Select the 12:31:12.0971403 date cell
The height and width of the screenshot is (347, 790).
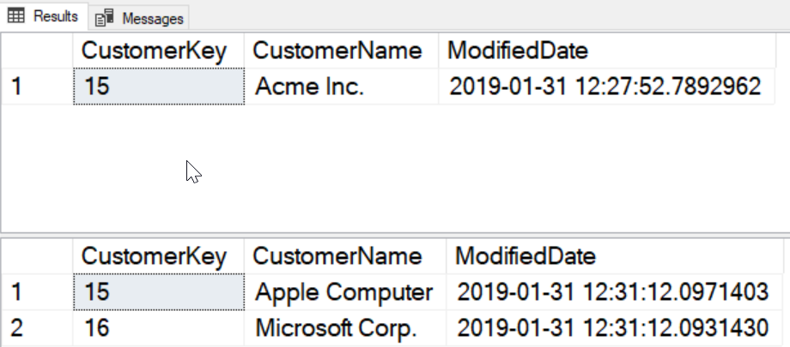612,292
